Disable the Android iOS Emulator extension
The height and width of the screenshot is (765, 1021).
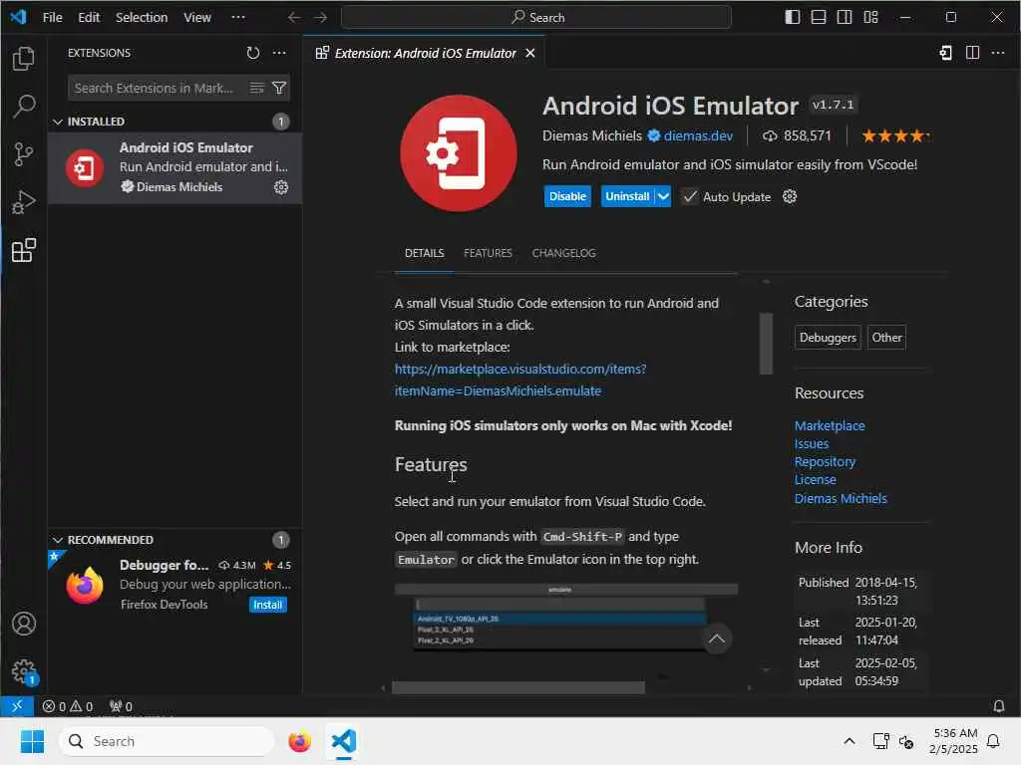point(567,196)
